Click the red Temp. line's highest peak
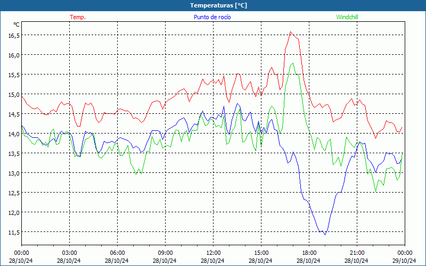The image size is (426, 266). [290, 32]
